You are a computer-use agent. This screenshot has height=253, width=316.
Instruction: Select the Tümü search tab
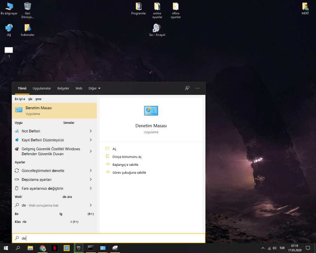pyautogui.click(x=22, y=88)
